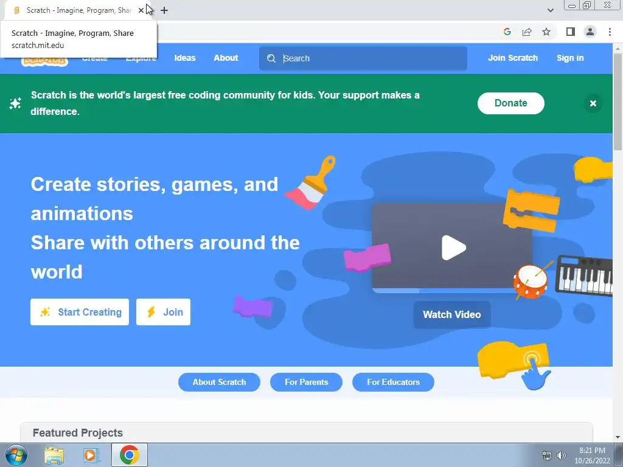Viewport: 623px width, 467px height.
Task: Share this page icon
Action: (x=527, y=32)
